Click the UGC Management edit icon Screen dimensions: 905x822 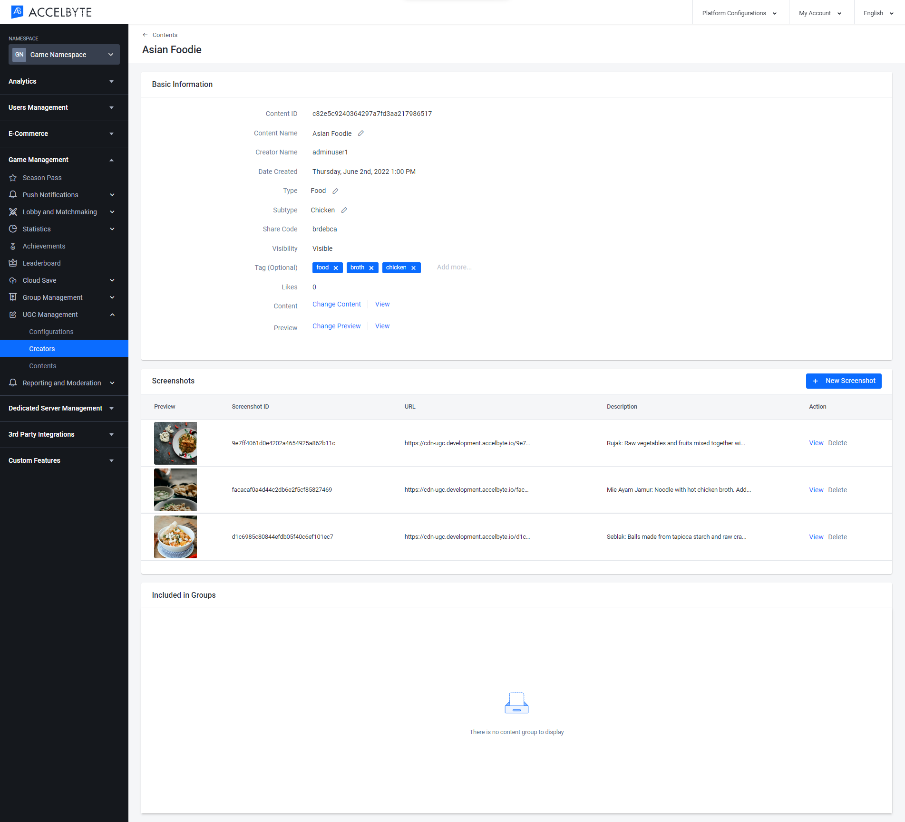coord(13,315)
